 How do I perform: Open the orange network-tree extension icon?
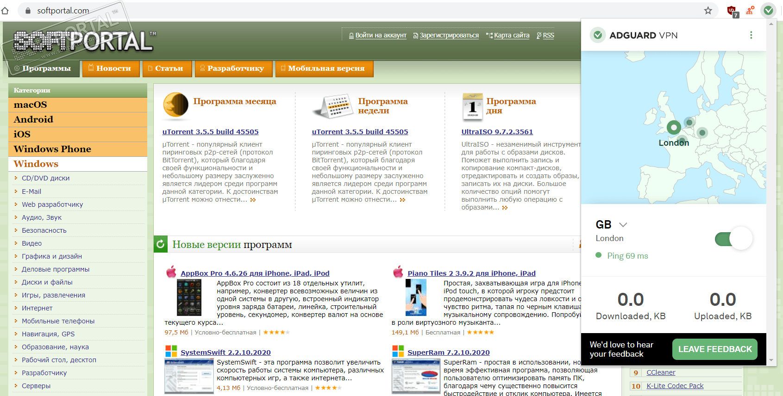click(x=750, y=11)
